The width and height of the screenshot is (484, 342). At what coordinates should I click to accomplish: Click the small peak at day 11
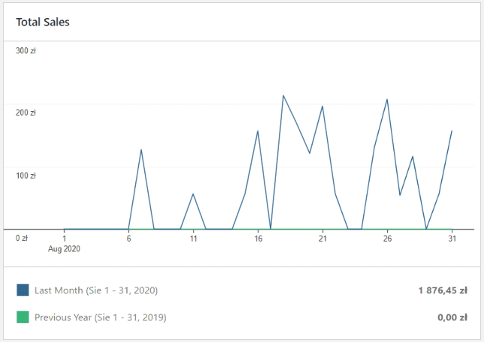pyautogui.click(x=193, y=194)
